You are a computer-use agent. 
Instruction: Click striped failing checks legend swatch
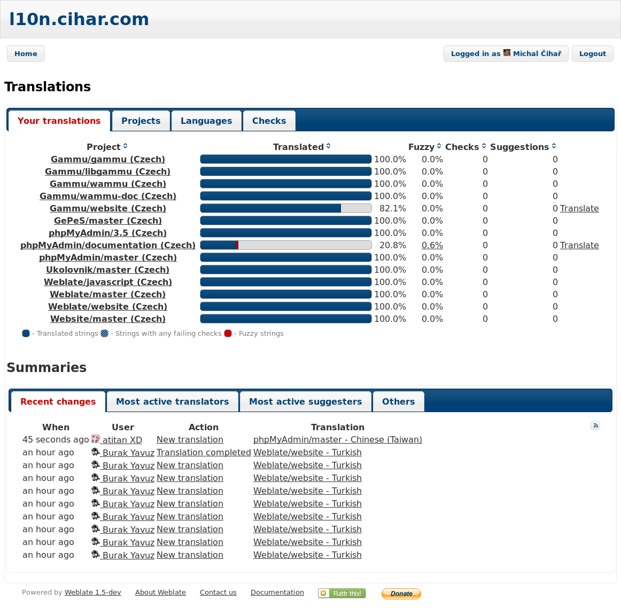tap(105, 333)
